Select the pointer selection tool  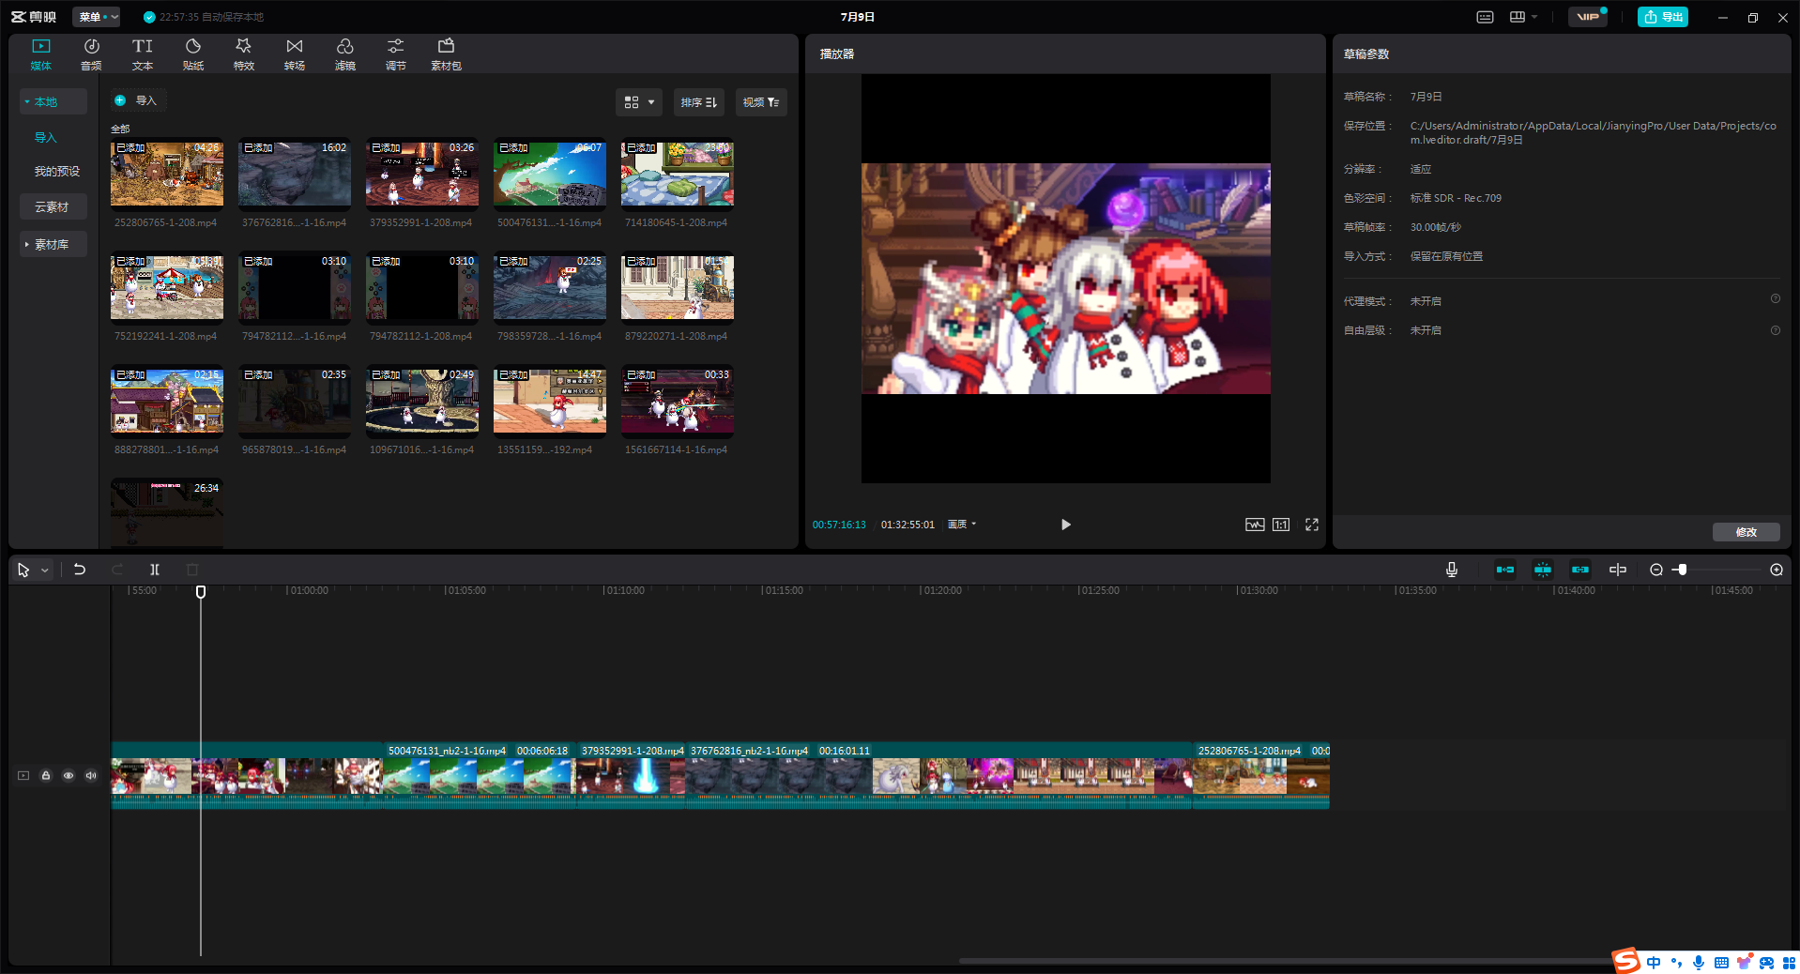[23, 570]
